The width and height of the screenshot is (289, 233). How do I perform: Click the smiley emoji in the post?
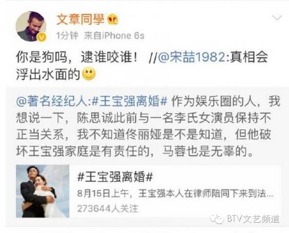click(x=89, y=74)
